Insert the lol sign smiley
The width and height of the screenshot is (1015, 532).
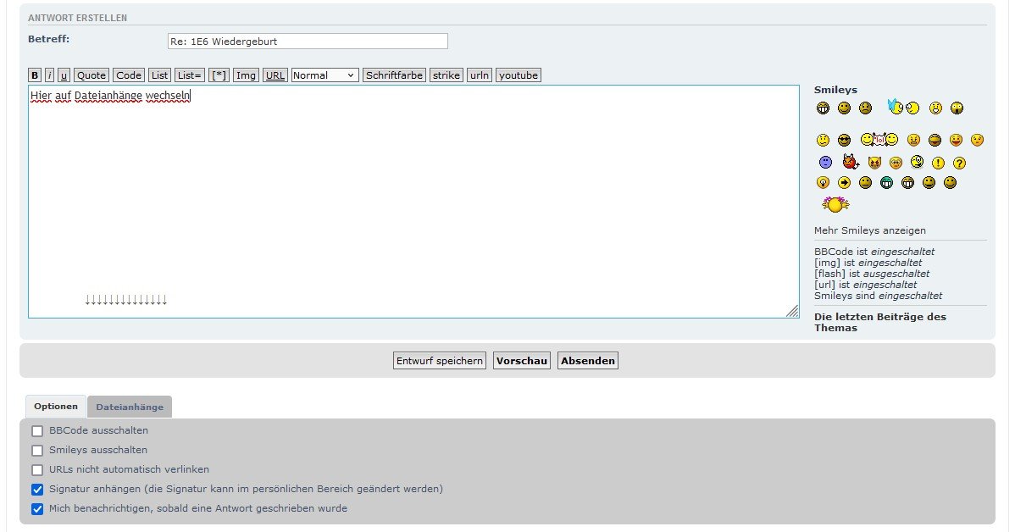[879, 140]
